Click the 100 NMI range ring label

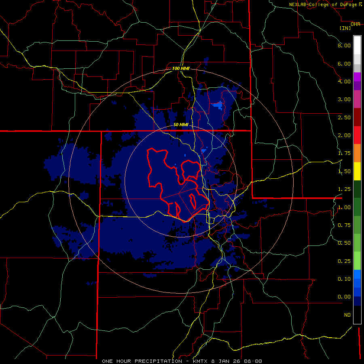click(x=181, y=68)
